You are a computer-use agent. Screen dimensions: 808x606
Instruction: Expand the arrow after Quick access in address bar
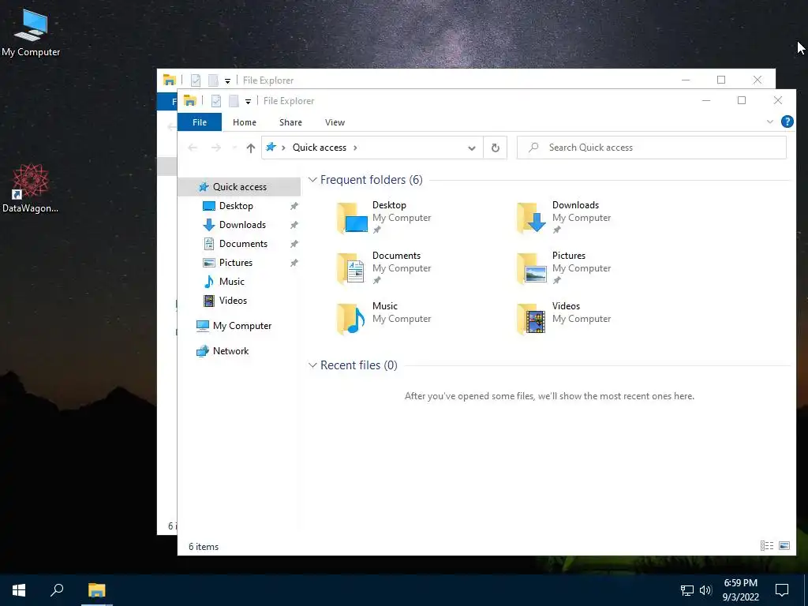355,148
